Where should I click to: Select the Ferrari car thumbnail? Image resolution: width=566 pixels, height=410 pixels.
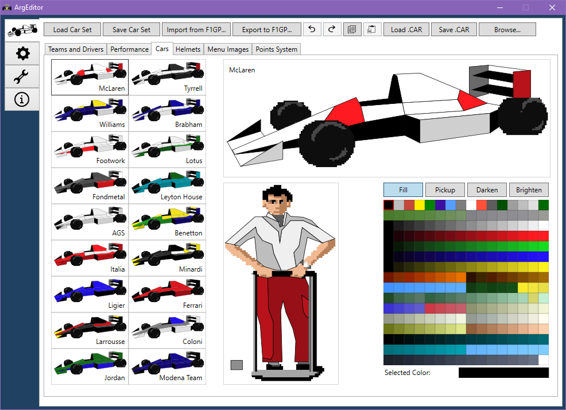[x=168, y=294]
